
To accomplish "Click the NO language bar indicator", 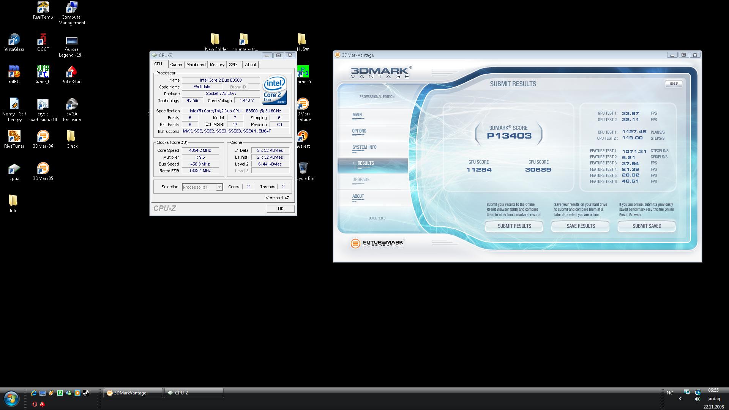I will 670,393.
